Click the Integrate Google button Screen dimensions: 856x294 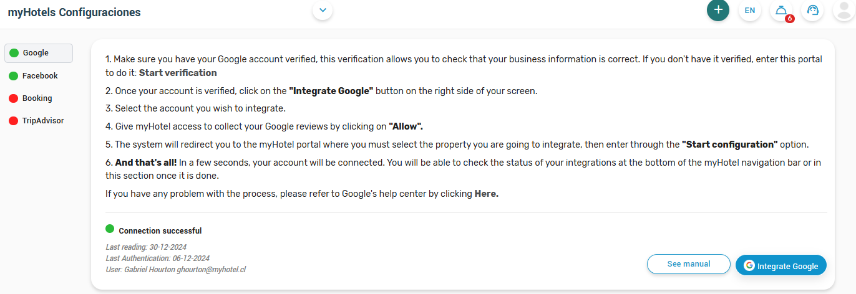coord(781,265)
